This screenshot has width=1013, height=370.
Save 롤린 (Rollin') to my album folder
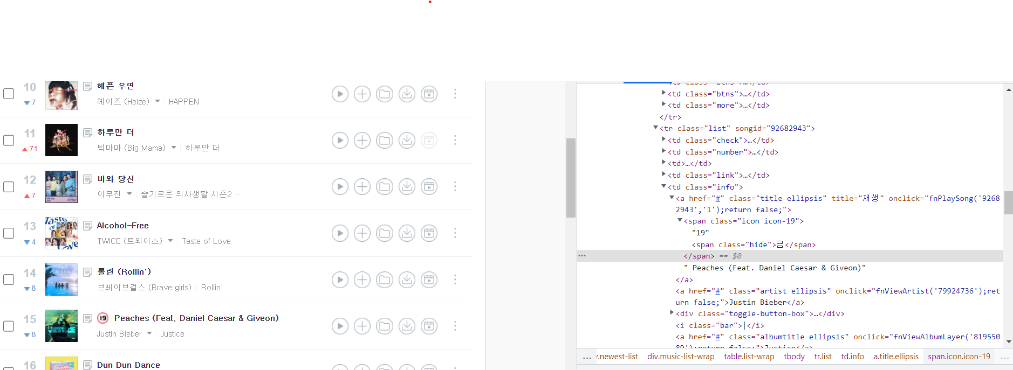[x=385, y=280]
